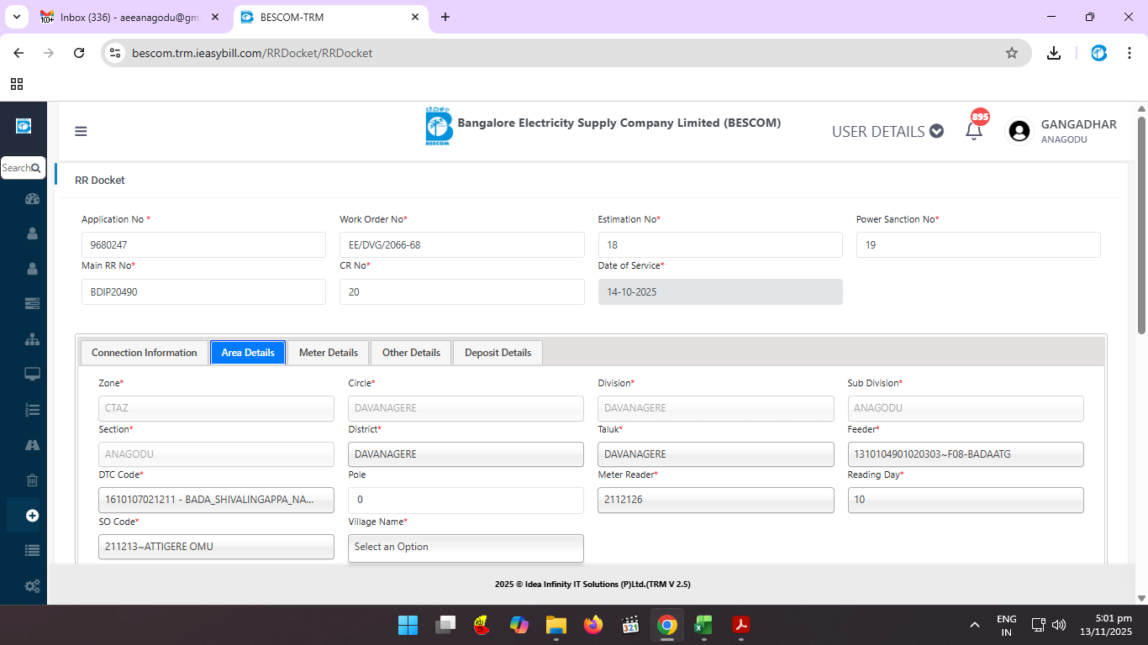Click the sitemap hierarchy icon in sidebar
1148x645 pixels.
pos(32,339)
